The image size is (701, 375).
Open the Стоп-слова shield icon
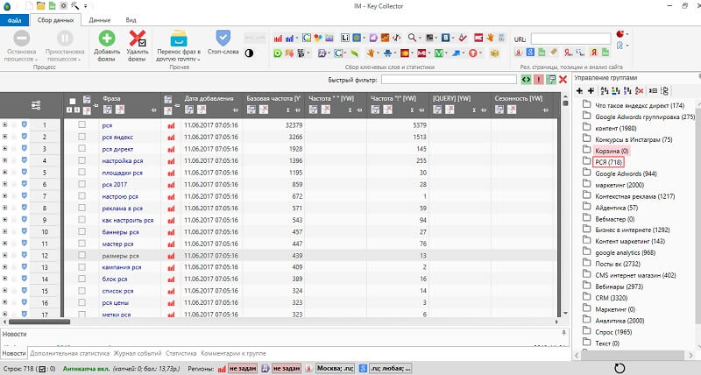pyautogui.click(x=223, y=39)
